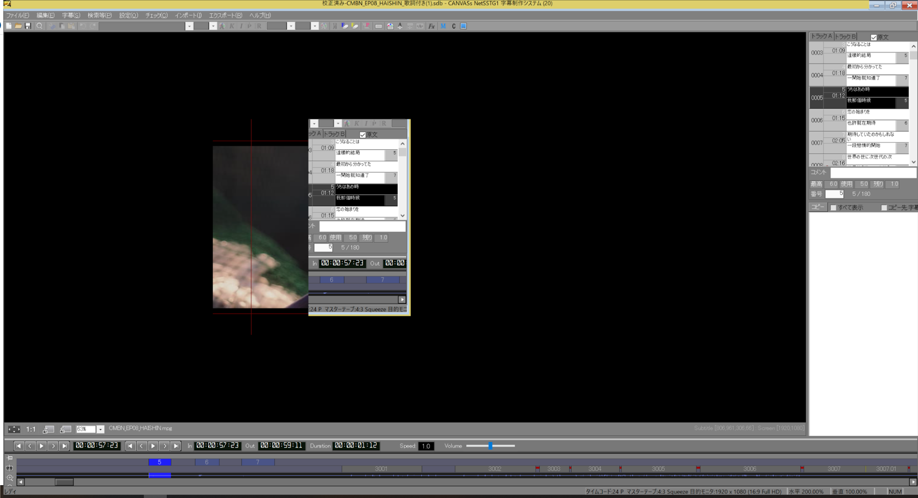This screenshot has width=918, height=498.
Task: Open the small size dropdown beside font box
Action: pyautogui.click(x=213, y=26)
